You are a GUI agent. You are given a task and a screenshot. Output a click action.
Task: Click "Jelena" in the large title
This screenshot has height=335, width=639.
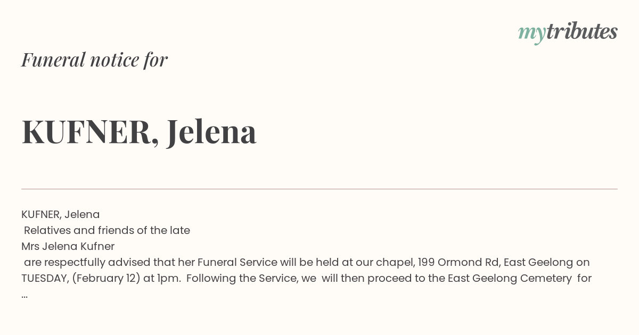tap(211, 132)
